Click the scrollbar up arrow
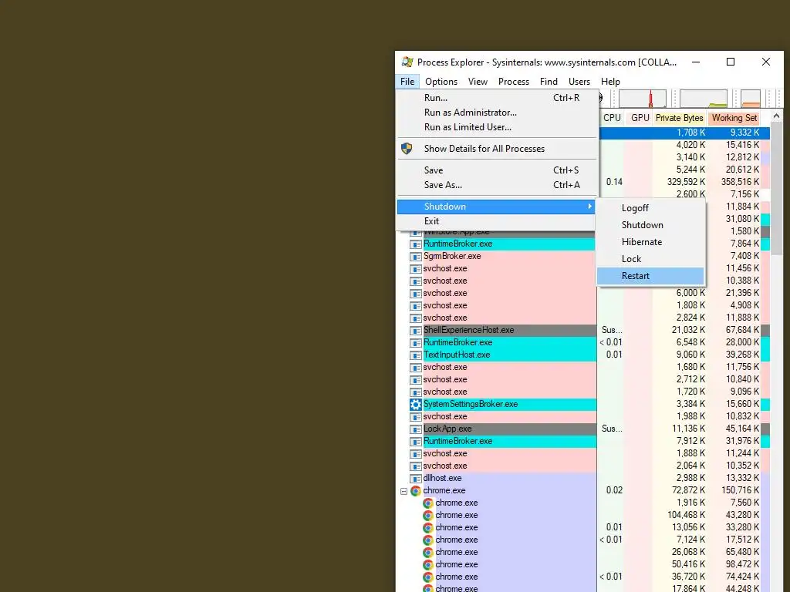Screen dimensions: 790x592 (x=776, y=117)
